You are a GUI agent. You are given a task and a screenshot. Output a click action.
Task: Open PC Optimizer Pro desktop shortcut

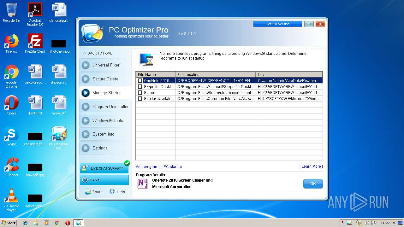coord(59,138)
